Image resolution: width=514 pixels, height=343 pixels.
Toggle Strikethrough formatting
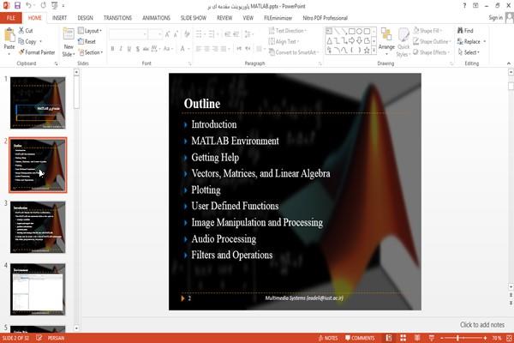click(146, 49)
